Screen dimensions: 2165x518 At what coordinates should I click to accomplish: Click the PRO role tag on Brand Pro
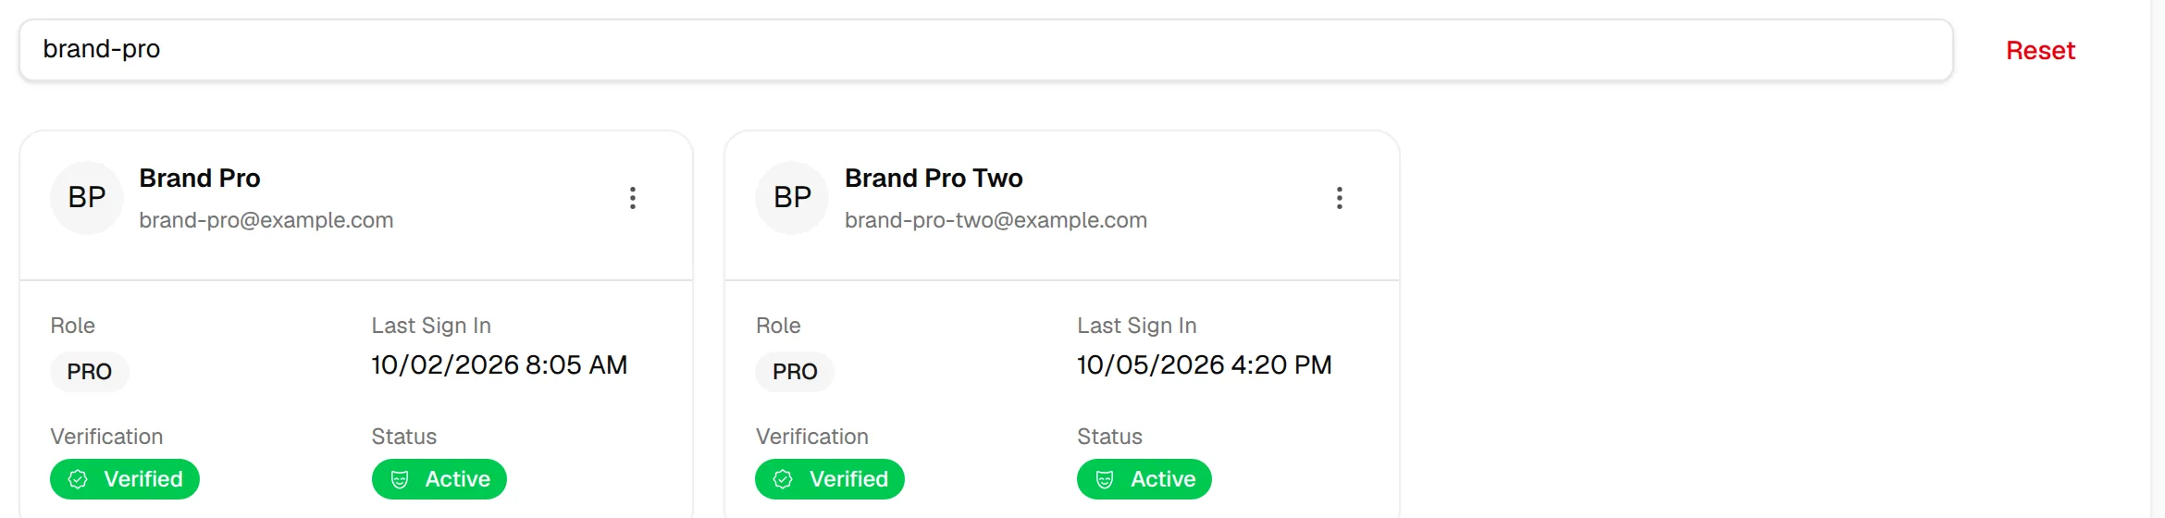pyautogui.click(x=90, y=372)
